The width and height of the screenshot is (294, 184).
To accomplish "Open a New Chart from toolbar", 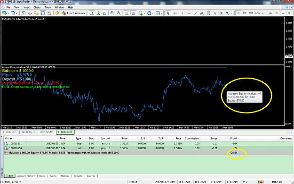I will pyautogui.click(x=4, y=13).
